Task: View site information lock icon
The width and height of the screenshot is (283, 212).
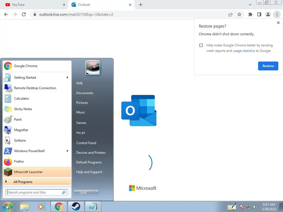Action: point(35,14)
